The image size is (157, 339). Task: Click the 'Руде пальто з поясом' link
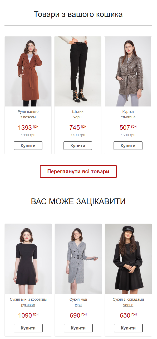tap(28, 114)
